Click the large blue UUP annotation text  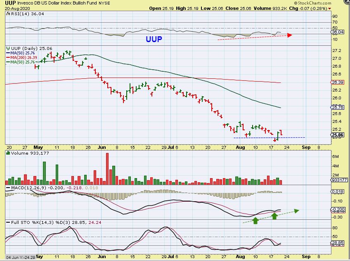pos(154,40)
